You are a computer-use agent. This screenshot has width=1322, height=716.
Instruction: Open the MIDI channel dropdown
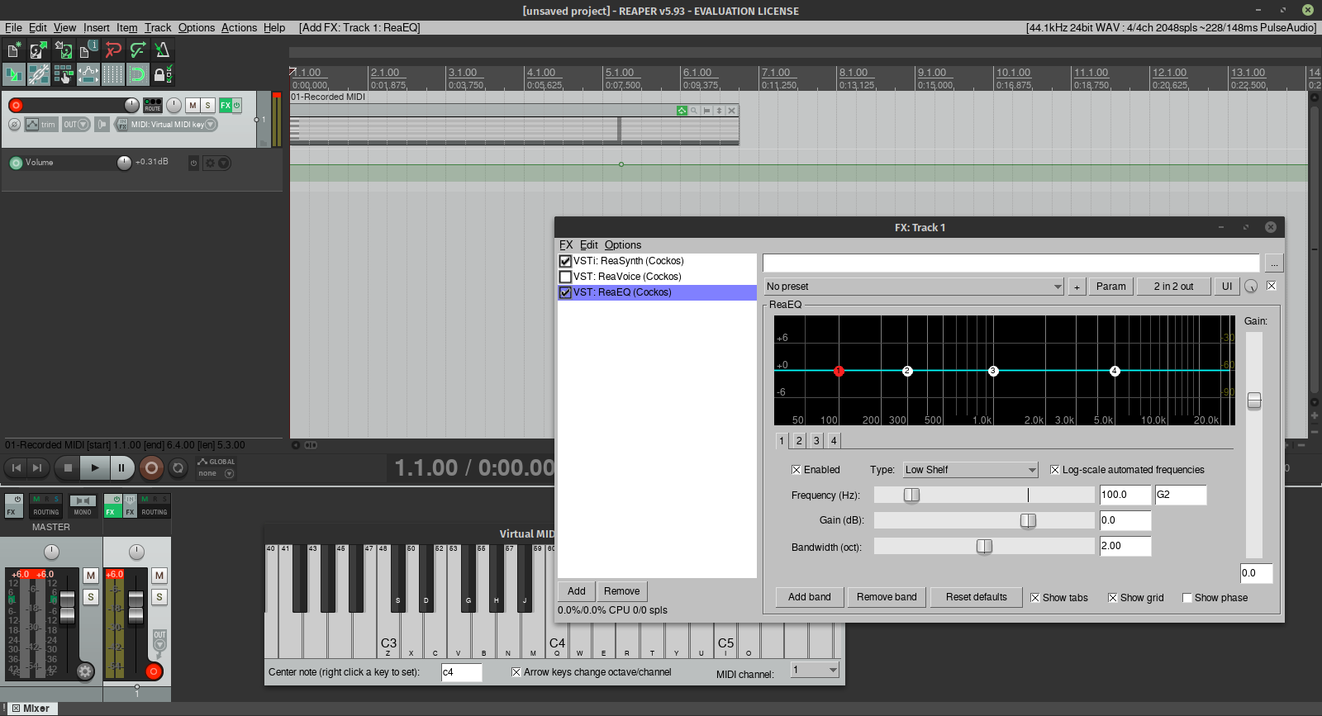tap(816, 671)
